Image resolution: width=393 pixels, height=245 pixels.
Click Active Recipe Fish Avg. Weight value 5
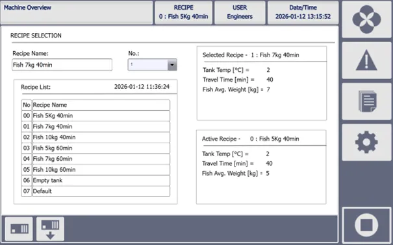[x=268, y=173]
